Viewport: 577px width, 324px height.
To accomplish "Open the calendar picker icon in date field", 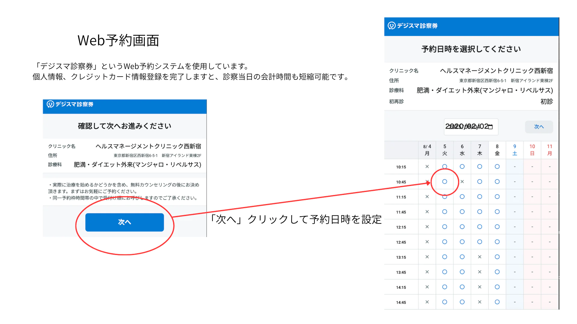I will coord(490,127).
